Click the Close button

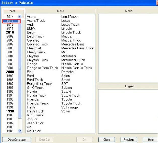pyautogui.click(x=107, y=140)
